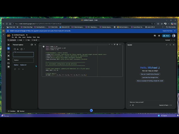Add a Text cell
This screenshot has height=134, width=179.
(x=28, y=40)
